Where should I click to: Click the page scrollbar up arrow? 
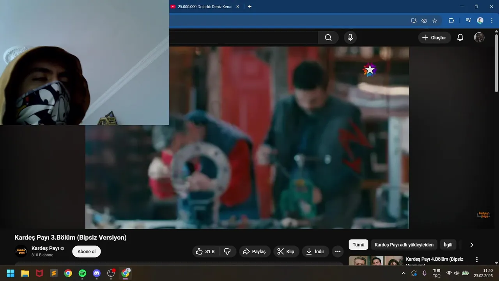coord(496,31)
